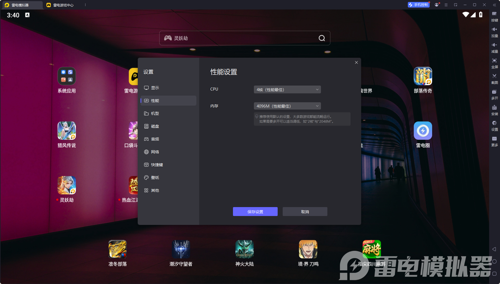This screenshot has width=500, height=284.
Task: Click the Android home circle button
Action: pos(494,261)
